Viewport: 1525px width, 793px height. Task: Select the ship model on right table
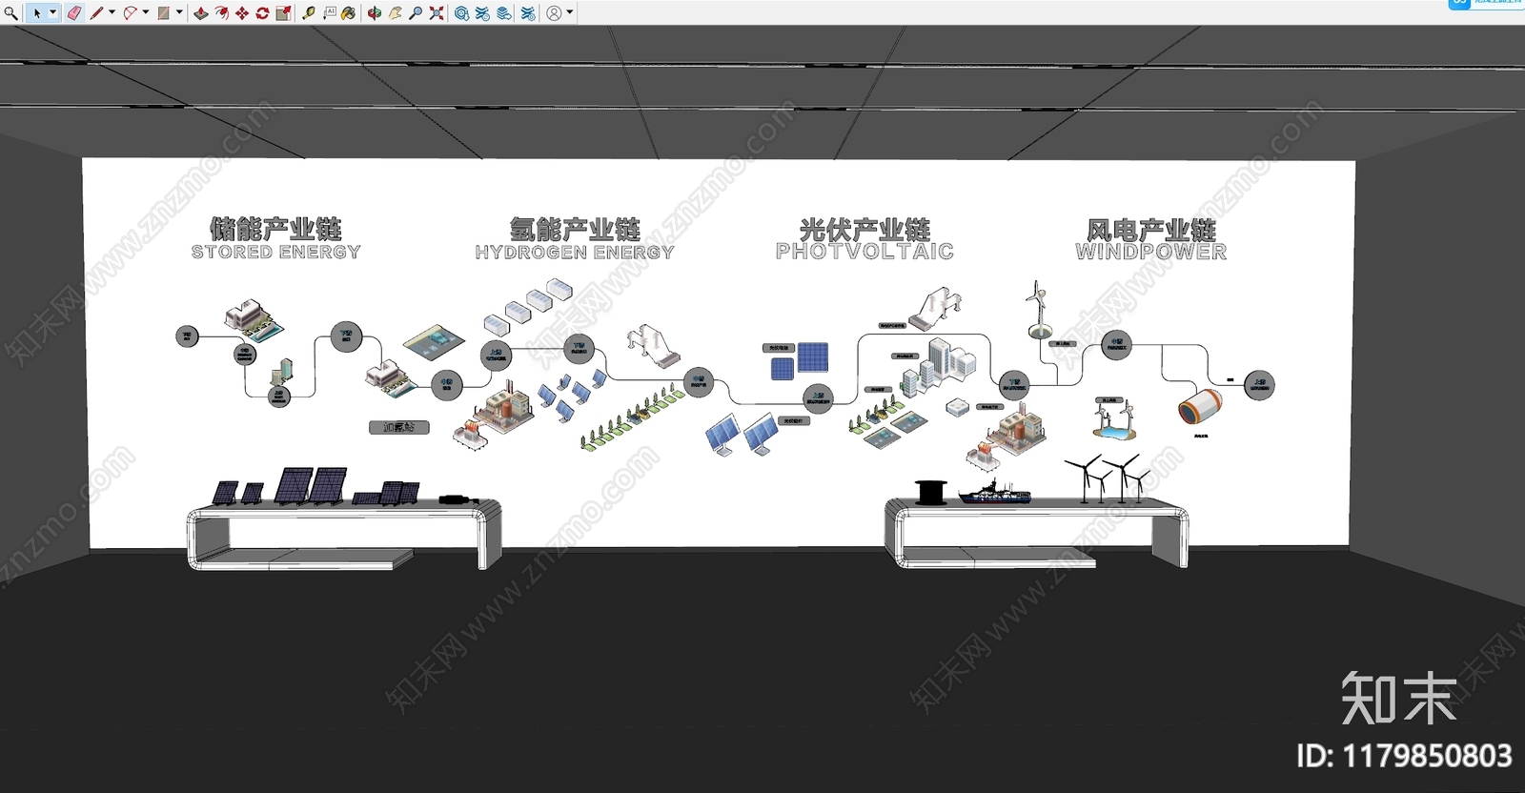994,493
